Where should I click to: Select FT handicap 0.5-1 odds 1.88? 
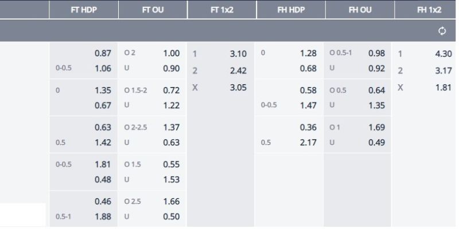point(103,217)
